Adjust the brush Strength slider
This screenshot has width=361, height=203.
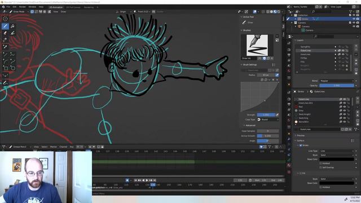266,115
